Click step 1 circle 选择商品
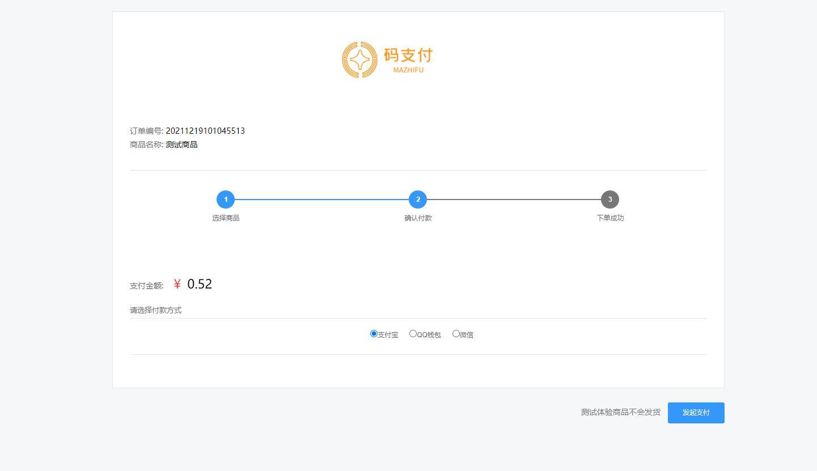This screenshot has width=817, height=471. pyautogui.click(x=226, y=200)
